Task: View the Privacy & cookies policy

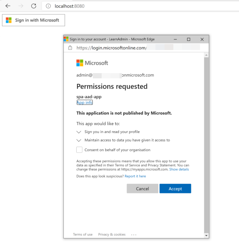Action: (112, 234)
